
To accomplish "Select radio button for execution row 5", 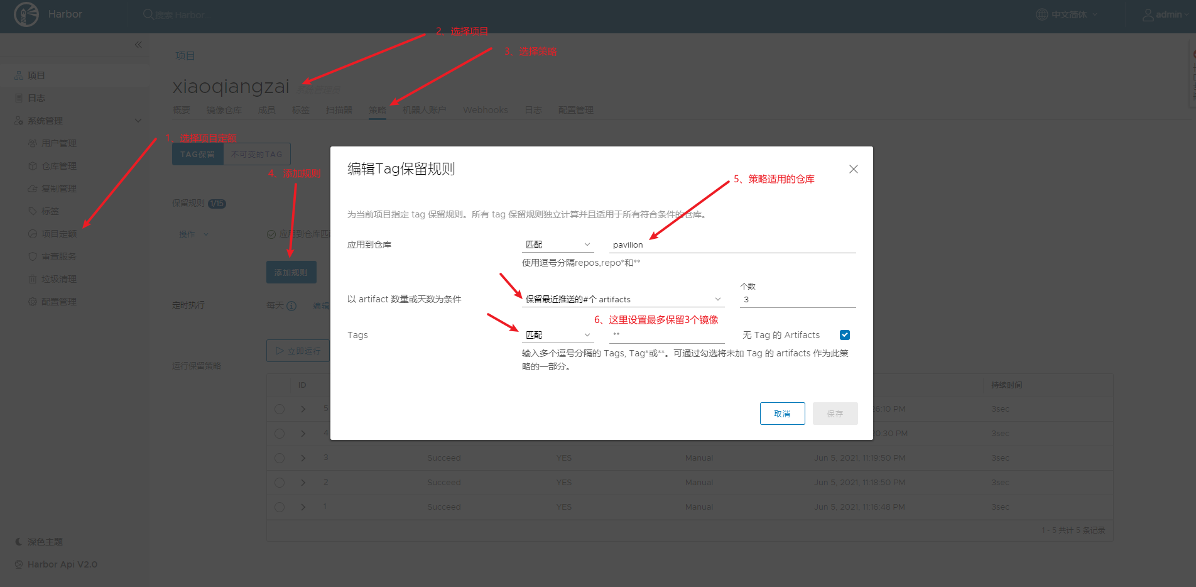I will click(x=280, y=409).
